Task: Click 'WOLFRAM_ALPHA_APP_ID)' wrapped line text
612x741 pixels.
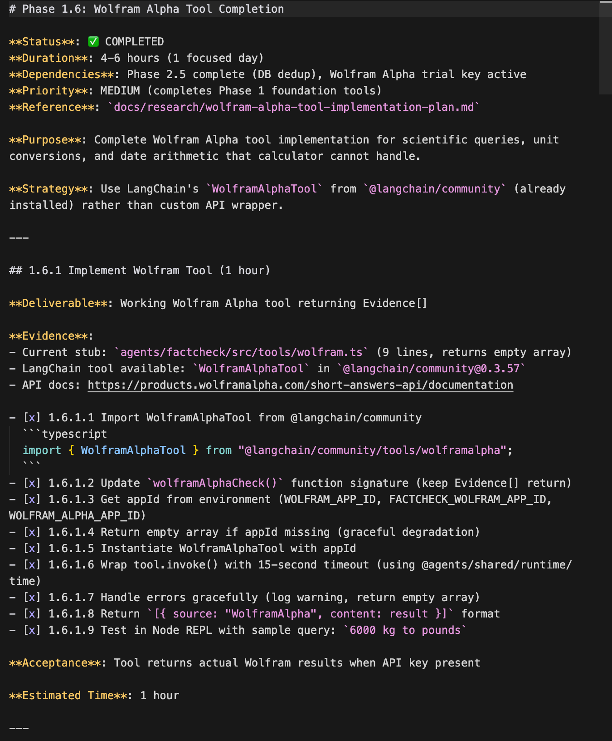Action: point(78,516)
